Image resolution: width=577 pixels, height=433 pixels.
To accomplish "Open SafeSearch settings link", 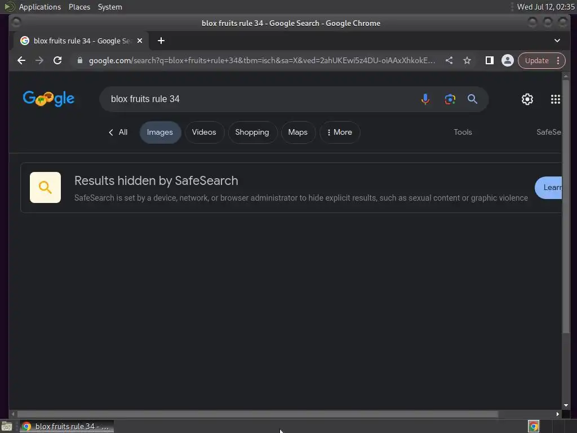I will pyautogui.click(x=549, y=132).
